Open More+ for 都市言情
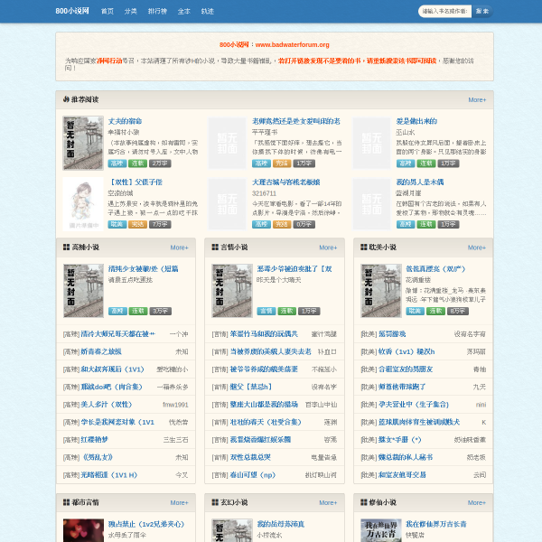The width and height of the screenshot is (542, 542). tap(179, 502)
